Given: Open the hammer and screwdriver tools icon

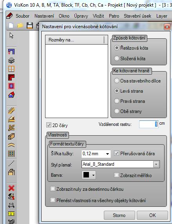Looking at the screenshot, I should click(x=11, y=197).
